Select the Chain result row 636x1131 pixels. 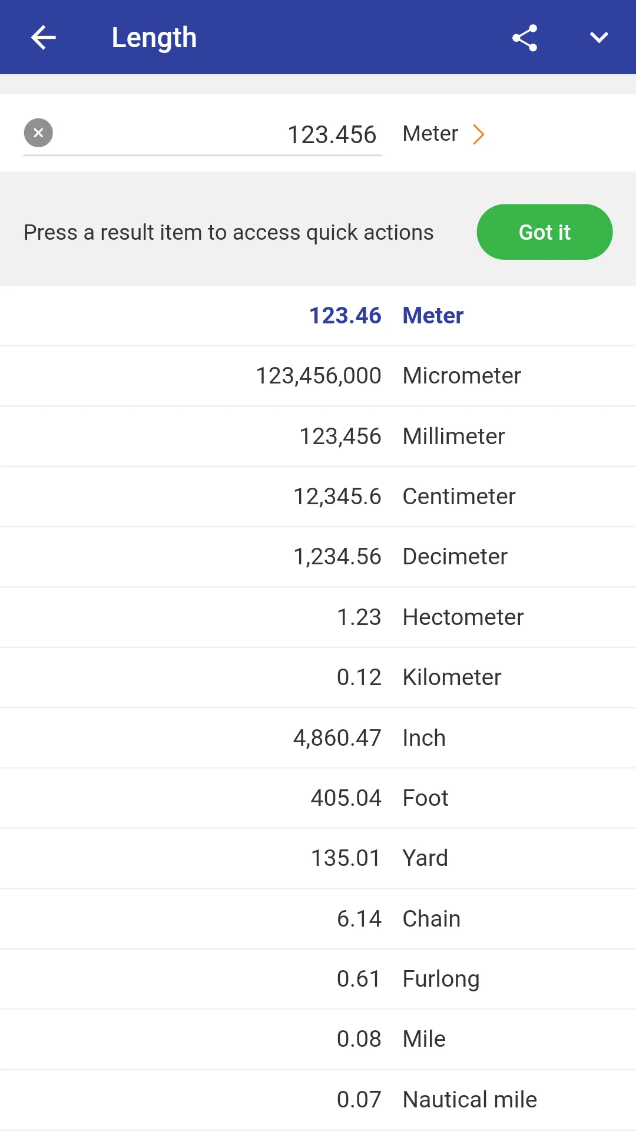pos(318,919)
